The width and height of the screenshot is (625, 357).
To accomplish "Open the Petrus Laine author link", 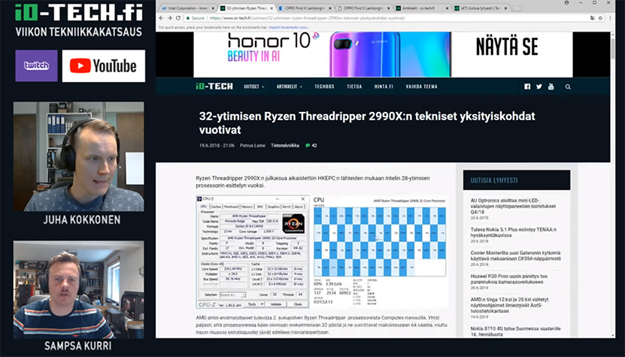I will coord(252,145).
